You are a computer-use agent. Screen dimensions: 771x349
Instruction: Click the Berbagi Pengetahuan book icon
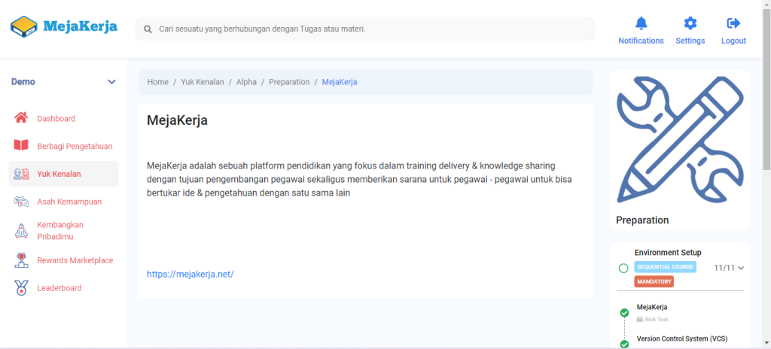pos(21,145)
